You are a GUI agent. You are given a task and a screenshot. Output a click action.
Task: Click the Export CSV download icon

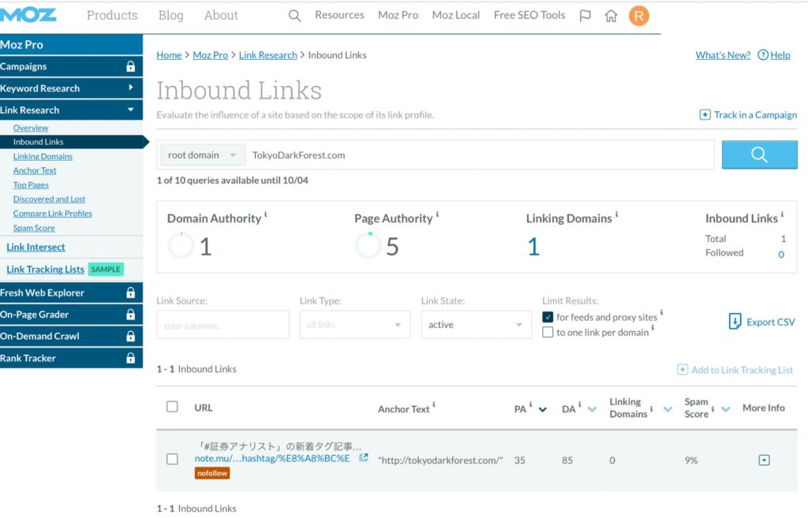pos(735,322)
